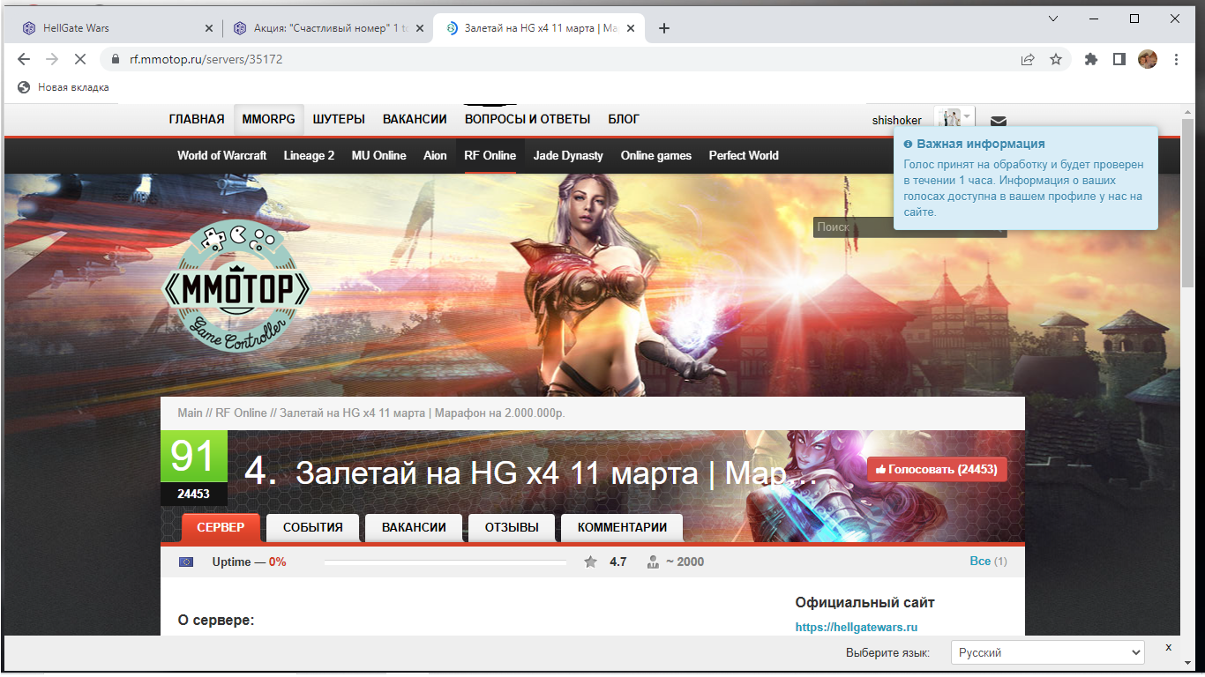Viewport: 1205px width, 677px height.
Task: Click the rating star icon
Action: [590, 562]
